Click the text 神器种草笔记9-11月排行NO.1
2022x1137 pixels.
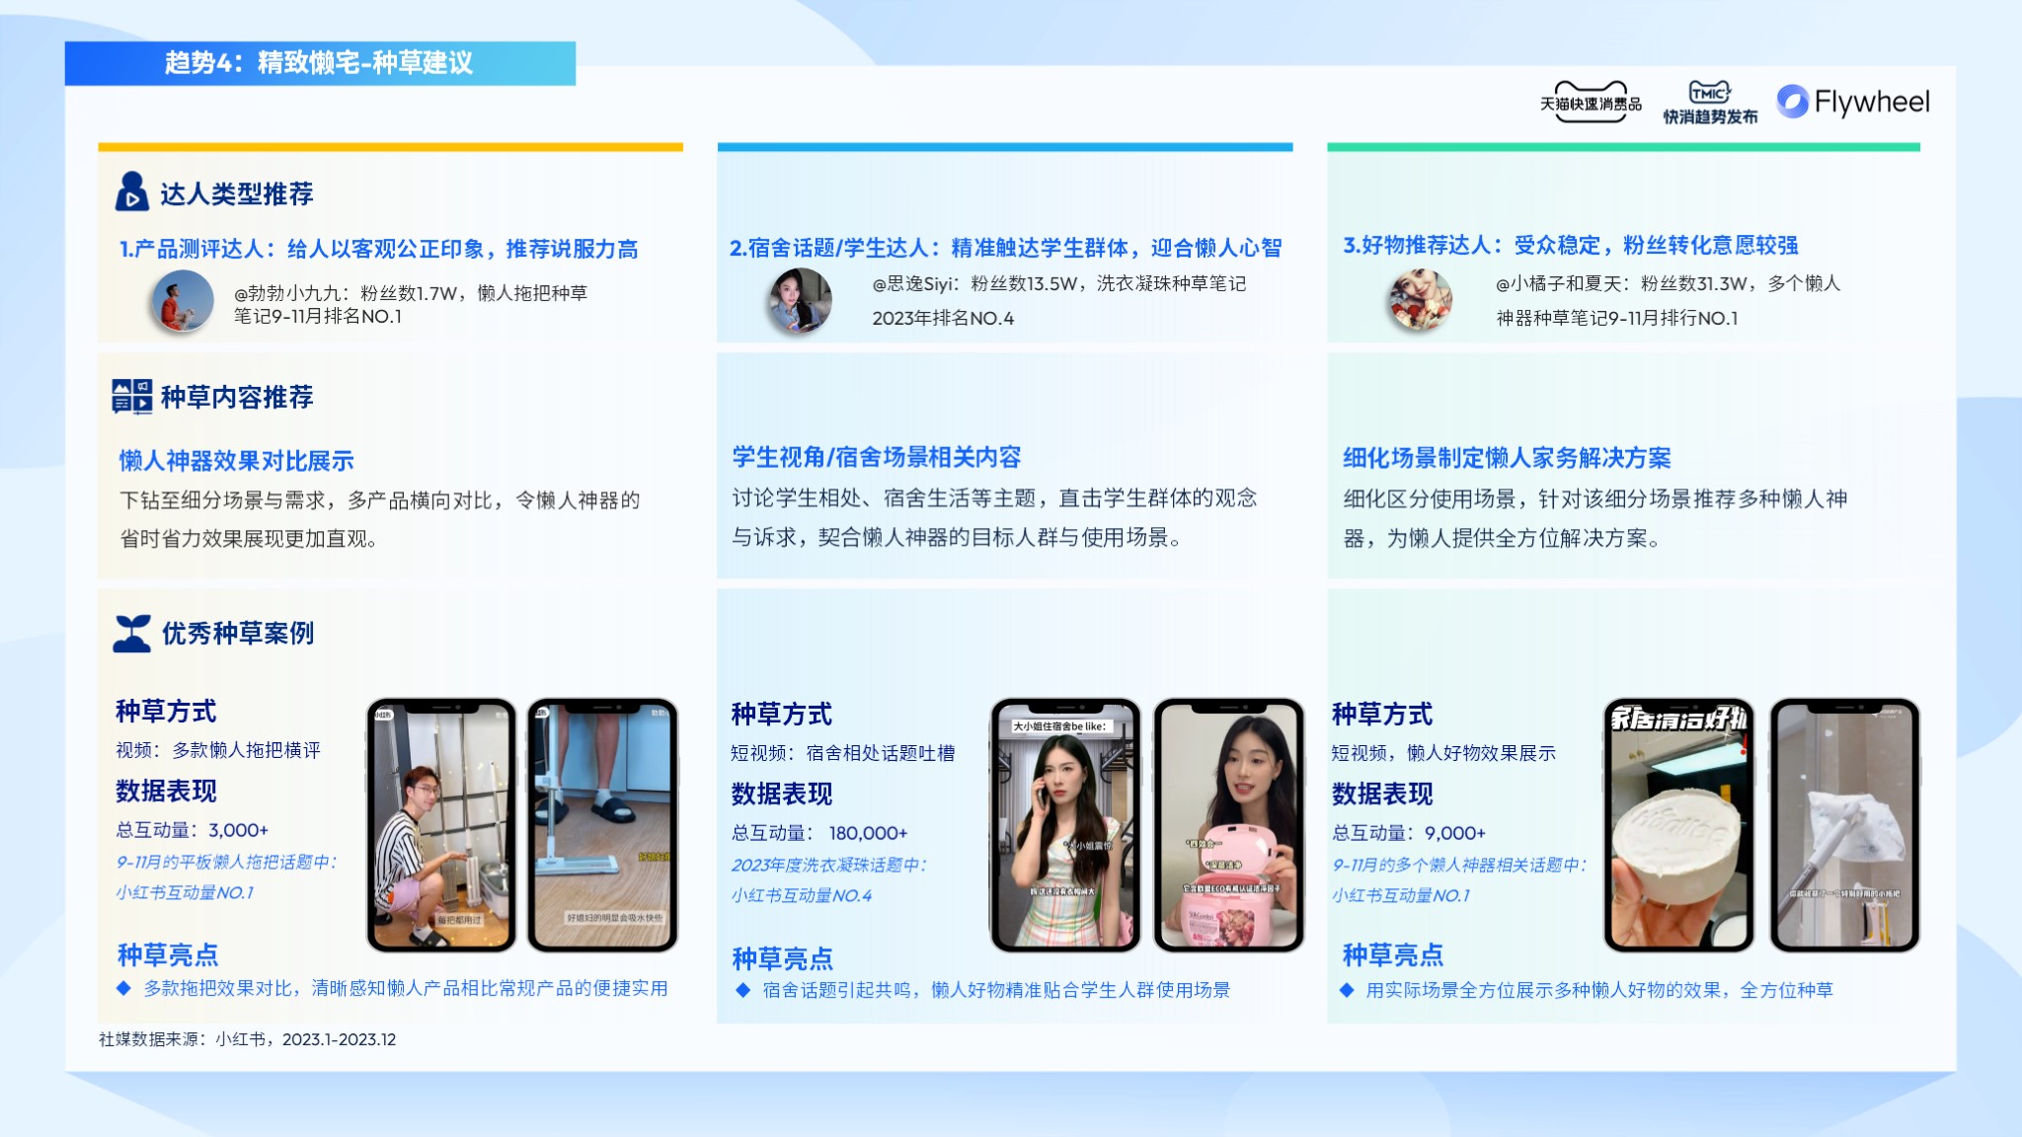point(1617,318)
